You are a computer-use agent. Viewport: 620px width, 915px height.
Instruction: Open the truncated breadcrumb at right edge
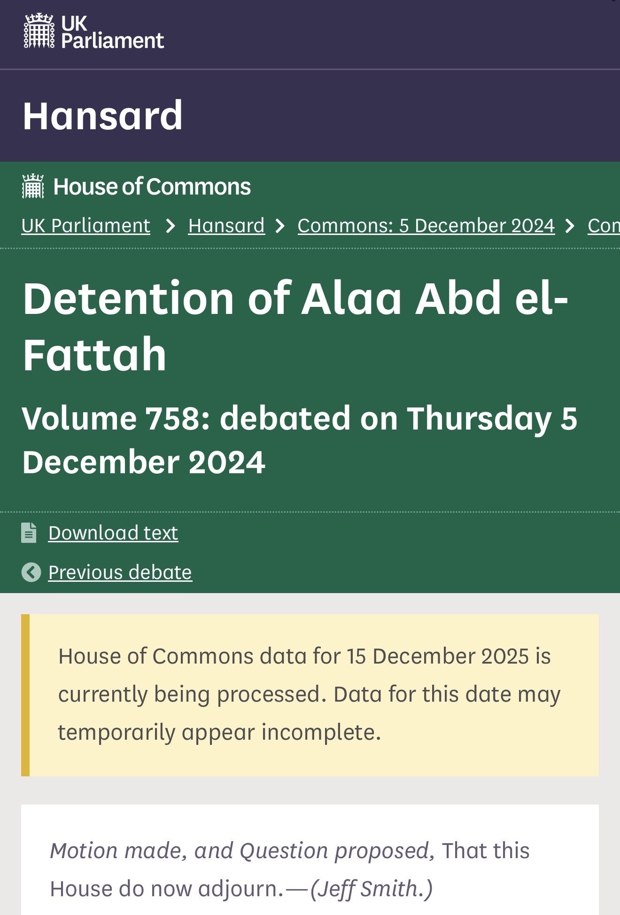click(x=604, y=226)
